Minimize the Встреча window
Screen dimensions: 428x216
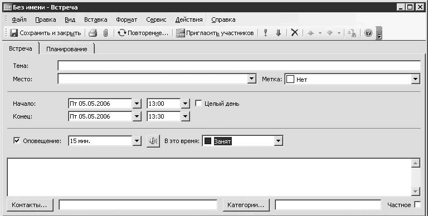pos(401,7)
